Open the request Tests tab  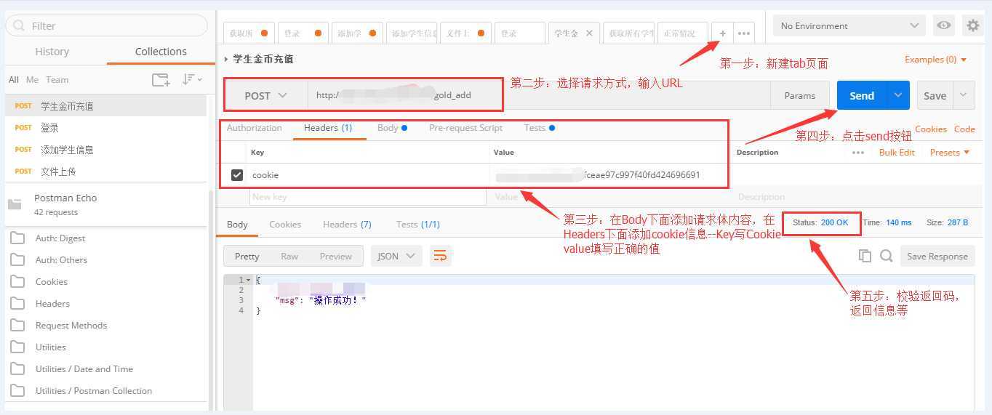[x=539, y=128]
